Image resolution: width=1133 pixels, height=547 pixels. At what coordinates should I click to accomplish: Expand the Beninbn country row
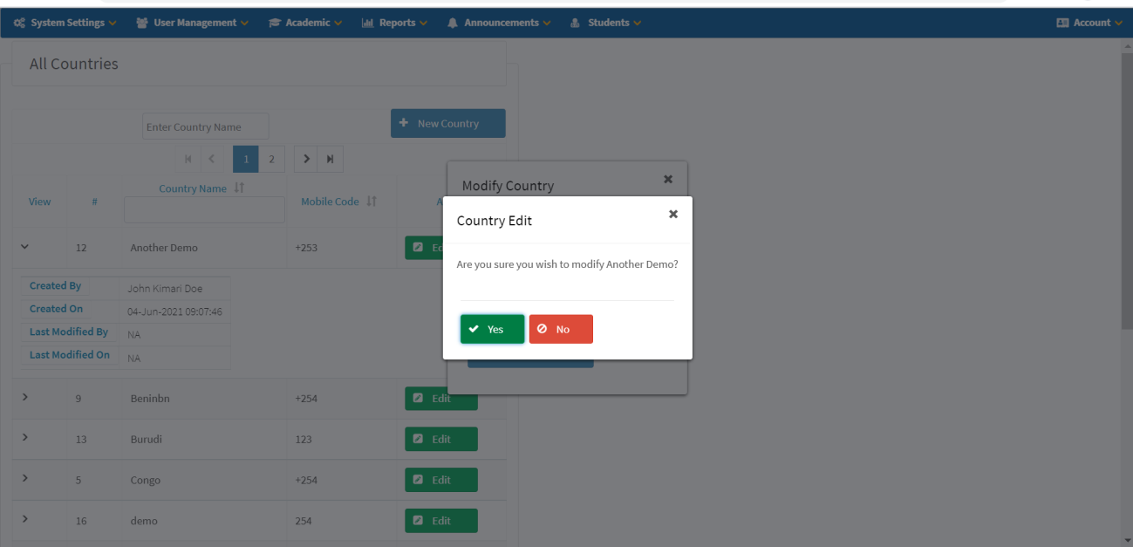click(x=24, y=397)
